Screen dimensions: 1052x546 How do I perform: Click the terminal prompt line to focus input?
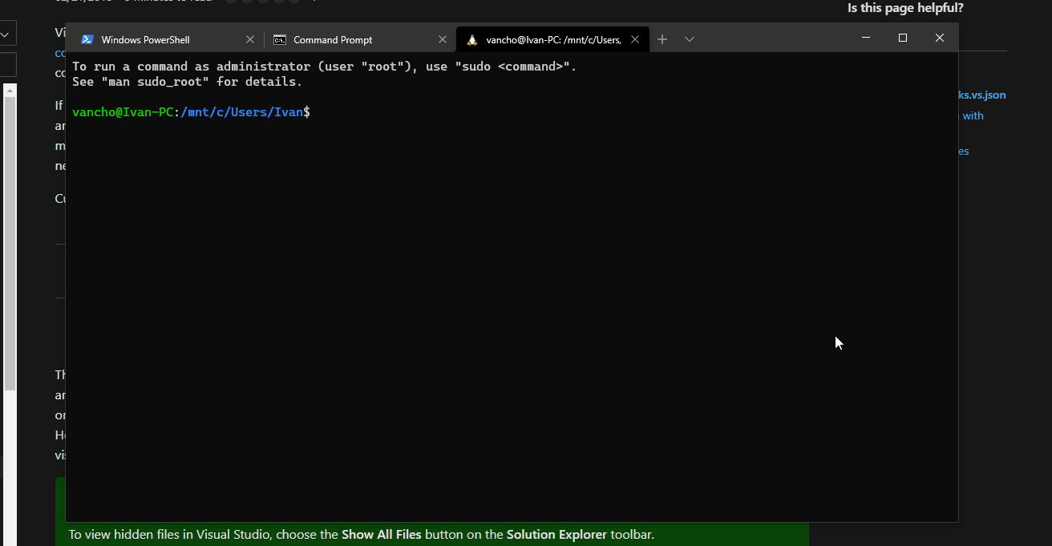(401, 111)
